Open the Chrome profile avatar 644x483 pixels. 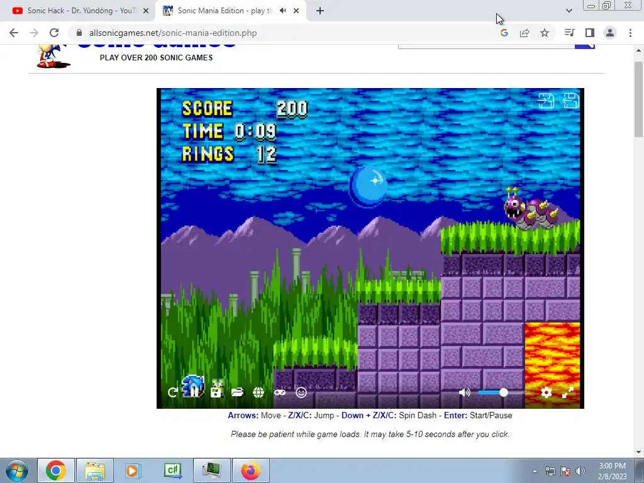coord(610,33)
